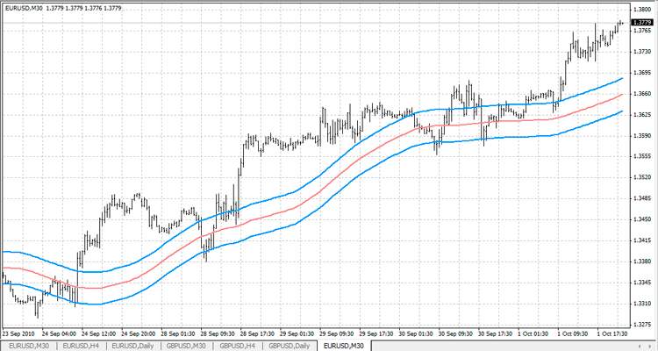Click the 1.3800 price axis label
The height and width of the screenshot is (351, 658).
click(641, 10)
